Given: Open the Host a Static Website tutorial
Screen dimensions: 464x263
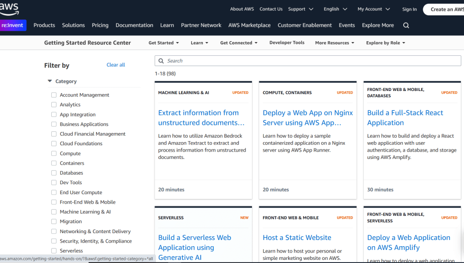Looking at the screenshot, I should [x=297, y=238].
